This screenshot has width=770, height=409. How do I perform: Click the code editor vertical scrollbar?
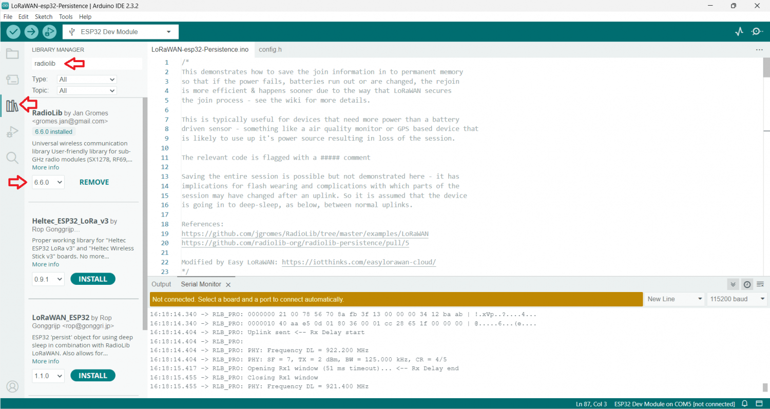click(x=766, y=69)
